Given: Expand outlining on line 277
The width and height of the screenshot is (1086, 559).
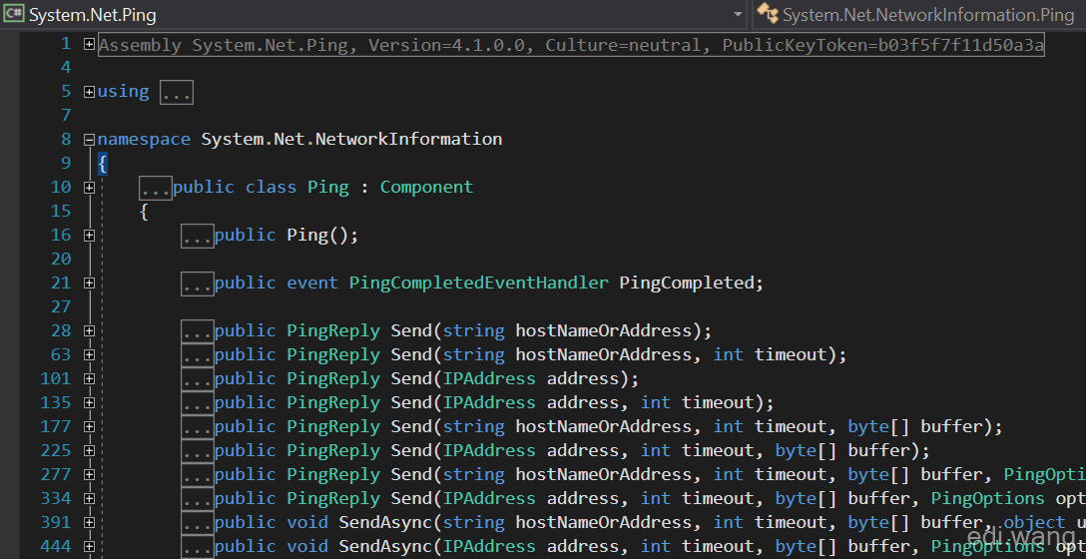Looking at the screenshot, I should coord(89,474).
